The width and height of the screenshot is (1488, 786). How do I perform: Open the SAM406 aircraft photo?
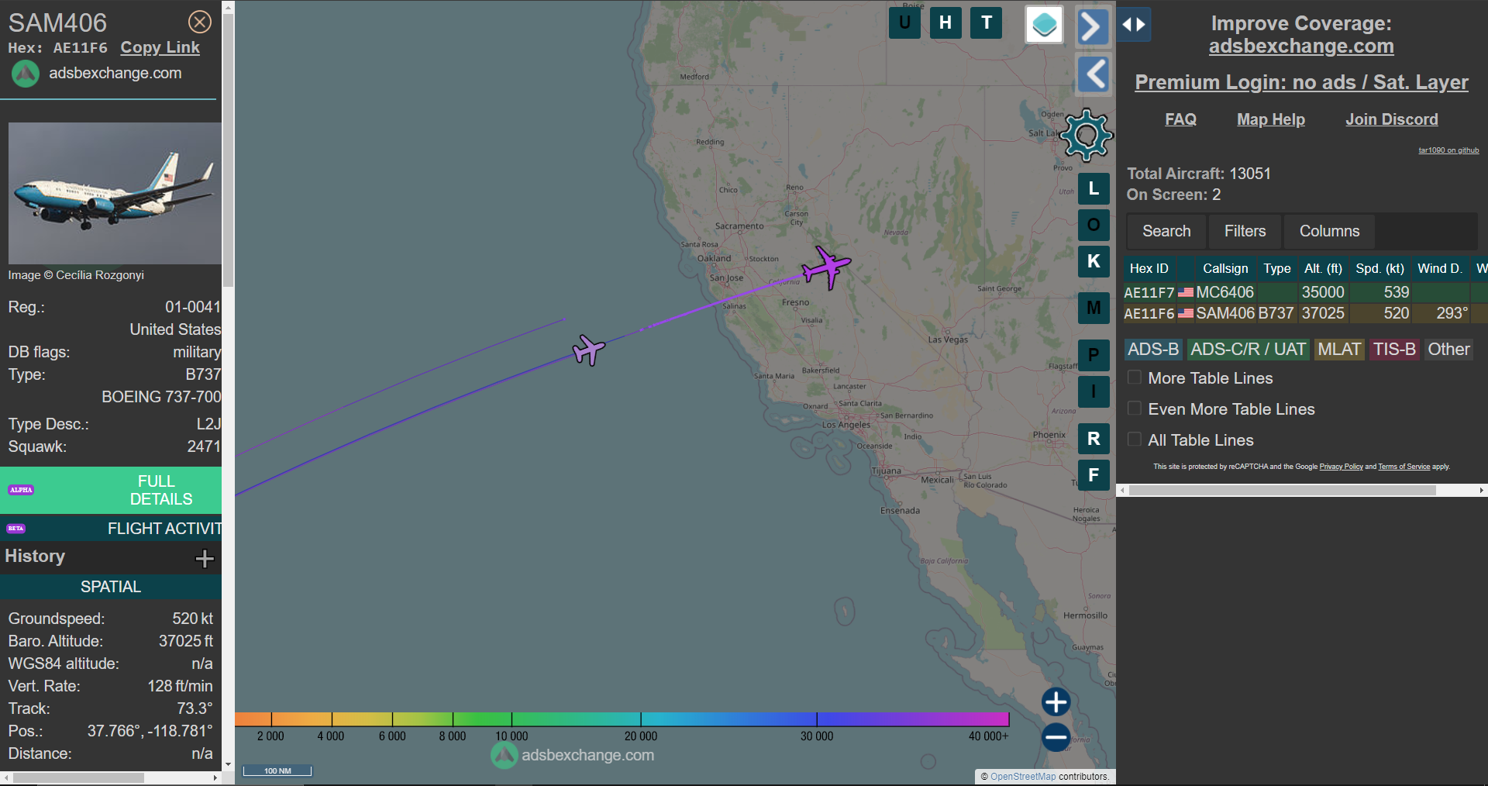click(115, 193)
